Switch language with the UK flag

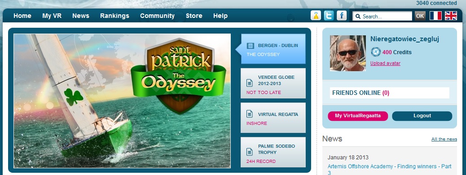click(x=451, y=16)
